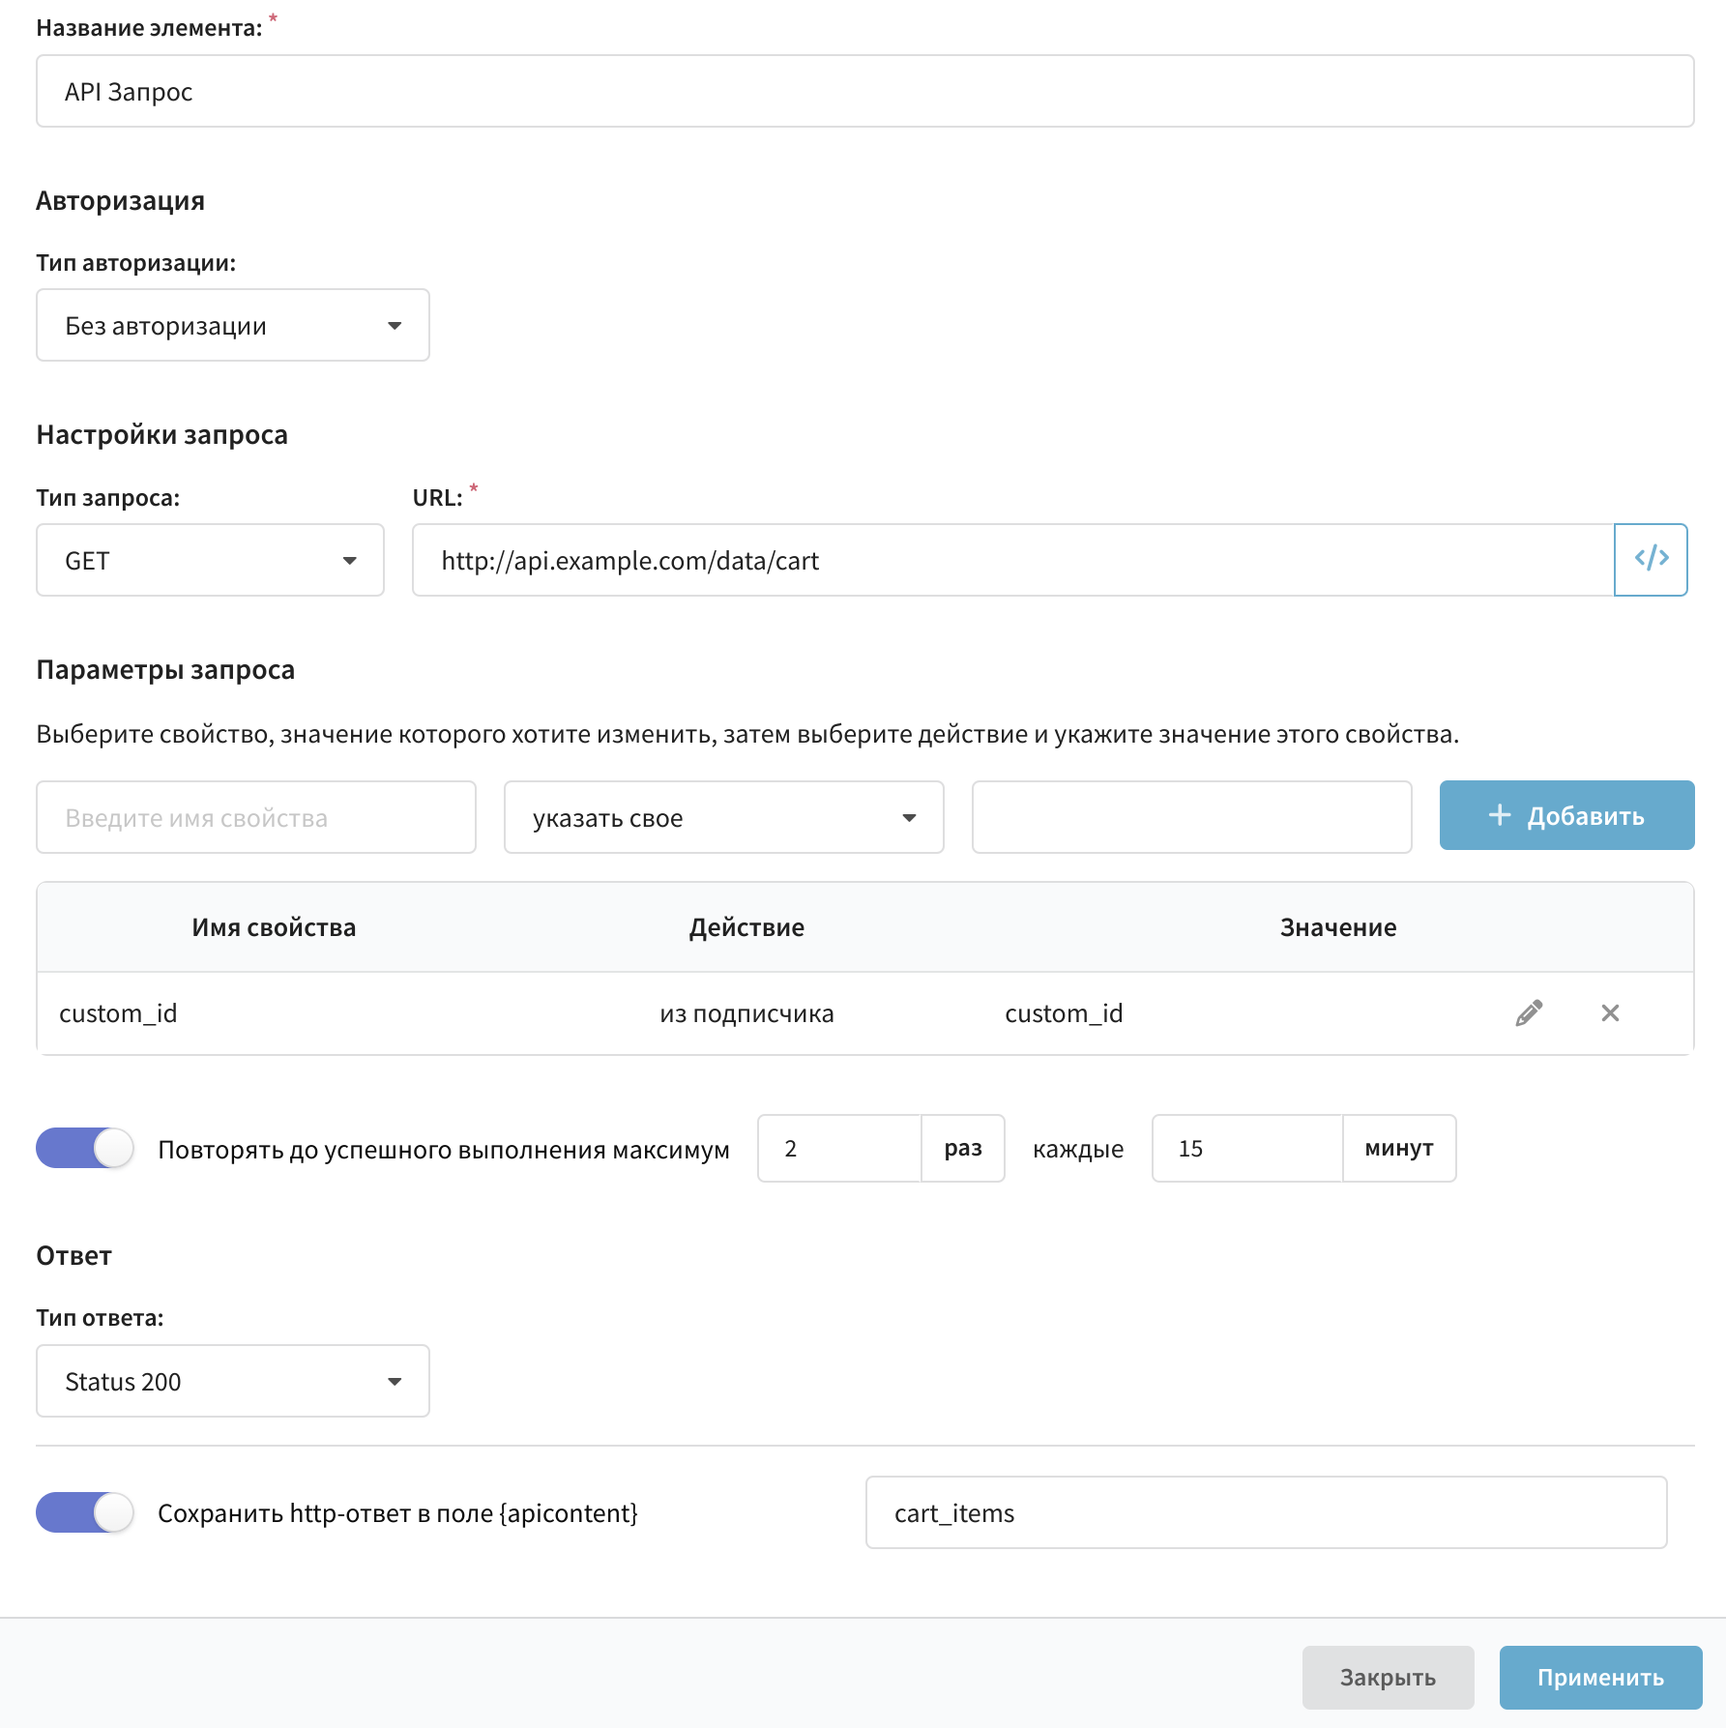The height and width of the screenshot is (1728, 1726).
Task: Focus the Название элемента field
Action: point(864,91)
